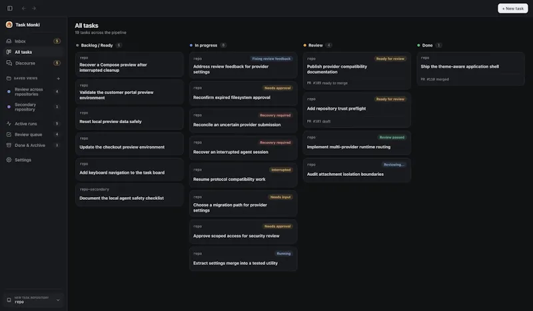
Task: Open Done & Archive view
Action: [33, 145]
